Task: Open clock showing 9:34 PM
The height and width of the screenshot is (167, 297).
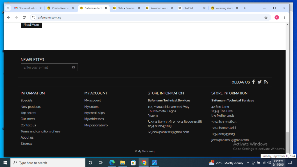Action: [278, 163]
